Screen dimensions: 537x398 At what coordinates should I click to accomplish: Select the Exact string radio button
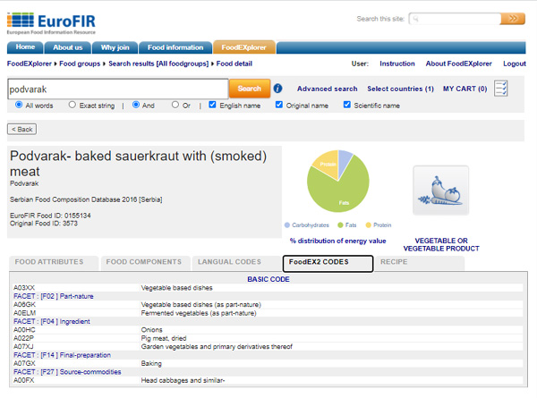pyautogui.click(x=72, y=105)
